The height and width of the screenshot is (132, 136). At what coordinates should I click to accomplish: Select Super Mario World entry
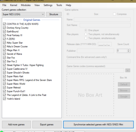pos(16,84)
